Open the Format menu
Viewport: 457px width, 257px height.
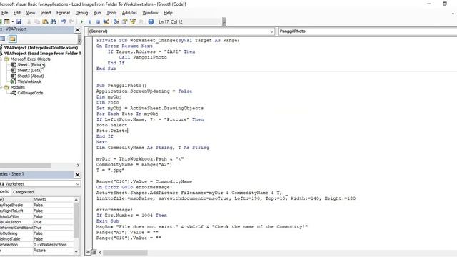[64, 13]
